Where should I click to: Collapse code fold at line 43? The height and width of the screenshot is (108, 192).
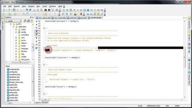(44, 28)
